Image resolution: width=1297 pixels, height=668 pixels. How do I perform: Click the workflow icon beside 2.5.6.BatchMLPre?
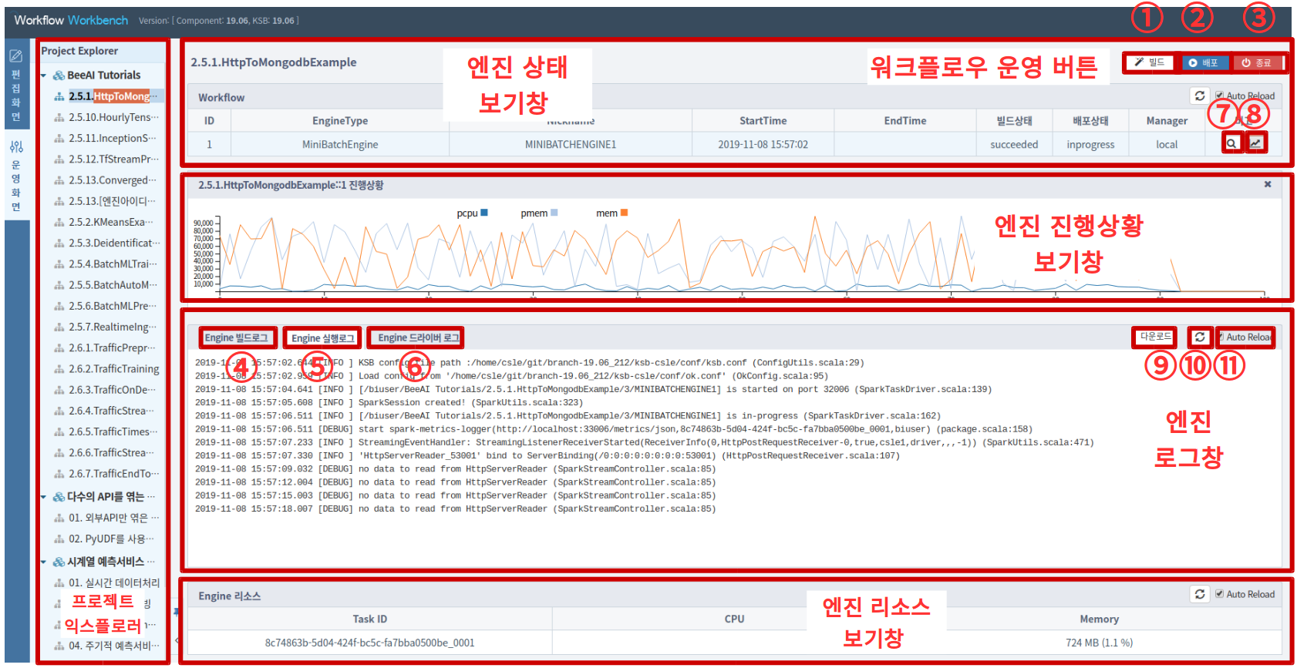[59, 306]
